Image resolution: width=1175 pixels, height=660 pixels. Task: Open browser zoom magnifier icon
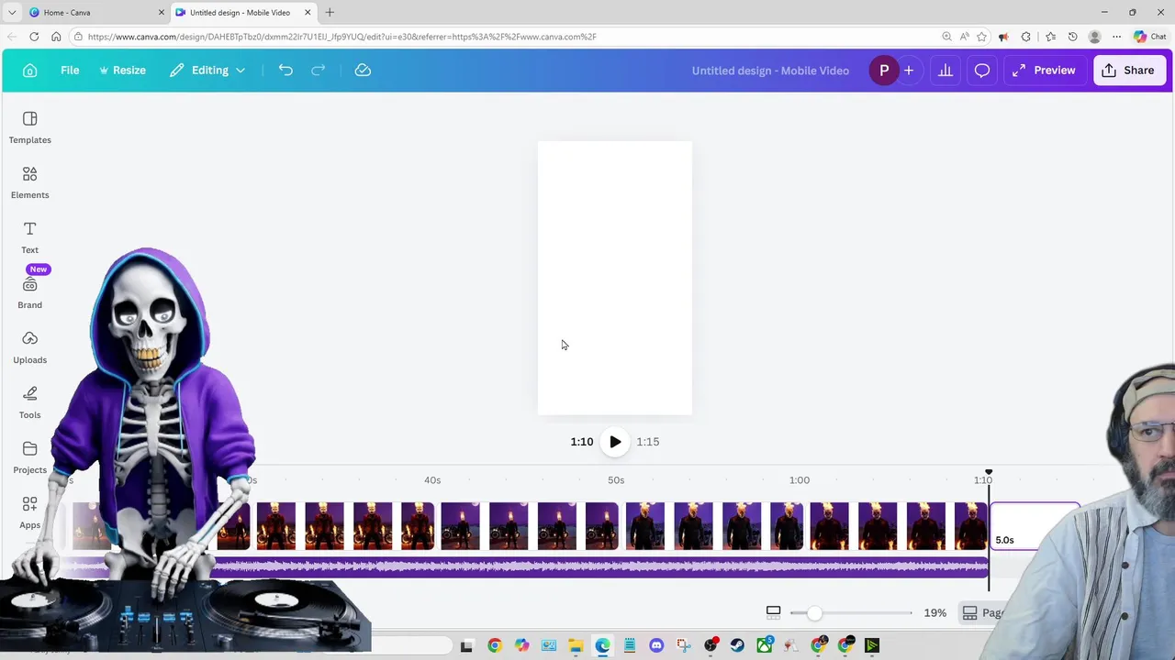tap(946, 37)
